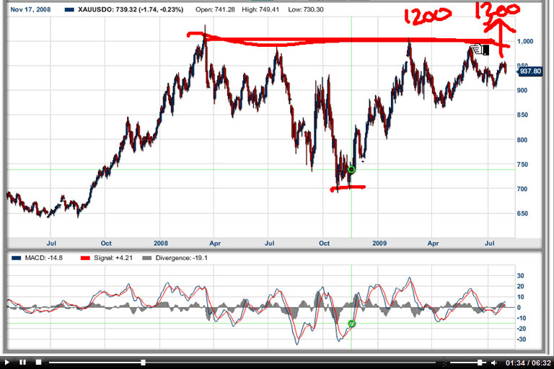The height and width of the screenshot is (369, 554).
Task: Click the 01:34 / 06:32 time display
Action: click(528, 363)
